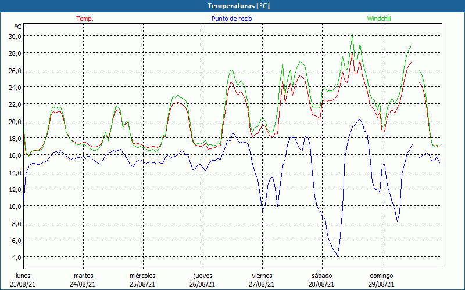Click the 6,0 value on the y-axis
This screenshot has height=290, width=465.
[x=17, y=240]
